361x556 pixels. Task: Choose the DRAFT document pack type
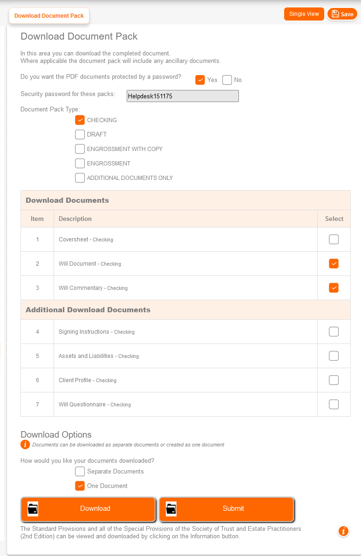tap(80, 134)
